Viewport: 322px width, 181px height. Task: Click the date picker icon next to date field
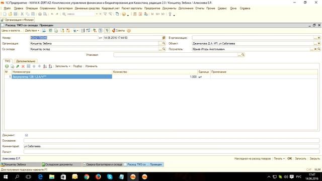164,38
